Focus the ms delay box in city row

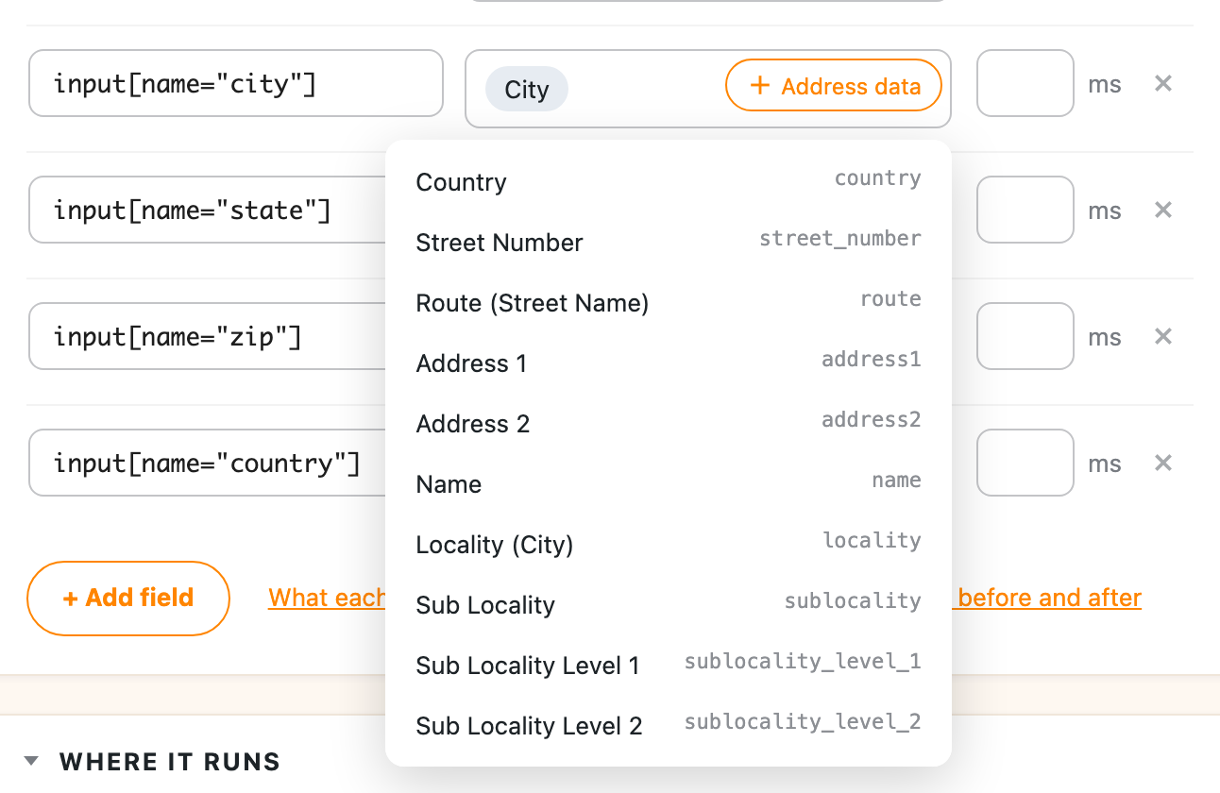pyautogui.click(x=1025, y=83)
